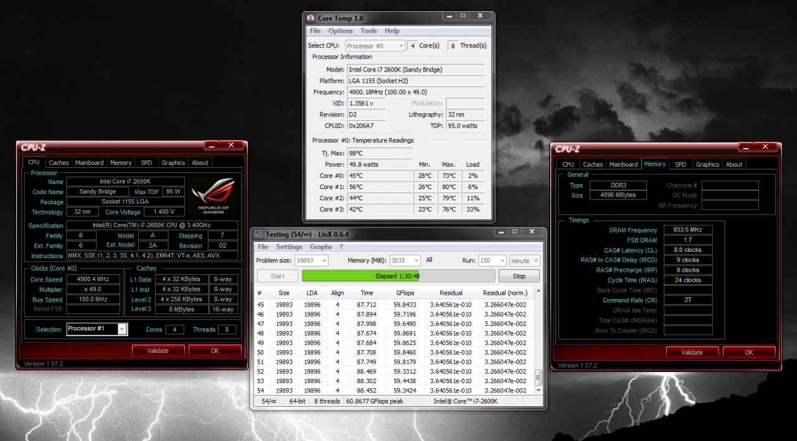Open the ? help menu in LinX
This screenshot has height=441, width=797.
pos(341,247)
